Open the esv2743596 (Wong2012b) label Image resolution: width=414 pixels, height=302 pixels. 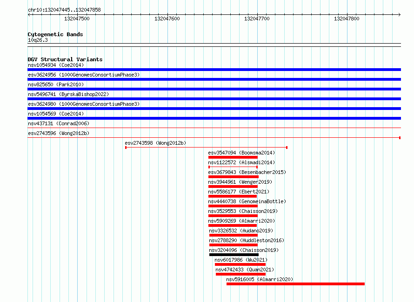59,133
